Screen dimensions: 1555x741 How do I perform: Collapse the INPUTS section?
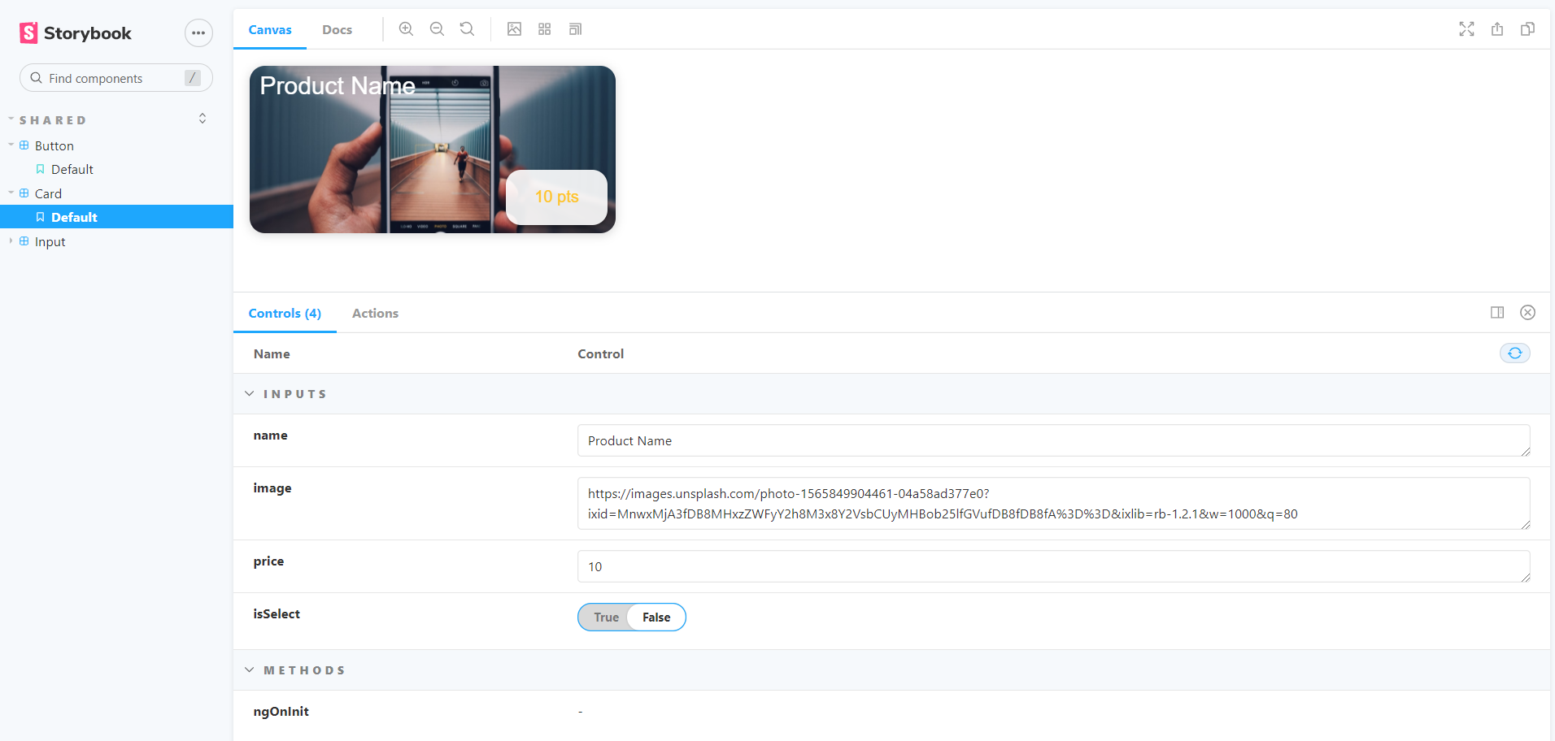[x=286, y=394]
